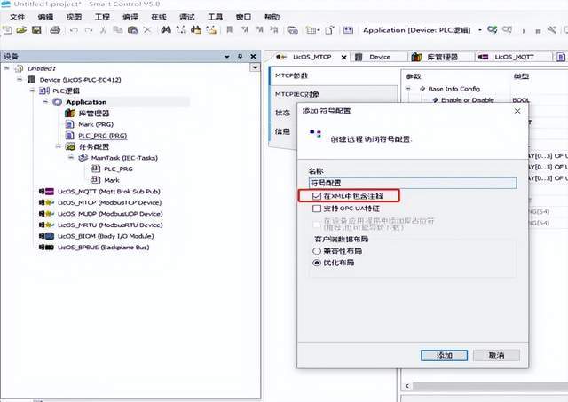Click the library manager book icon in tree
Image resolution: width=568 pixels, height=402 pixels.
click(x=71, y=114)
